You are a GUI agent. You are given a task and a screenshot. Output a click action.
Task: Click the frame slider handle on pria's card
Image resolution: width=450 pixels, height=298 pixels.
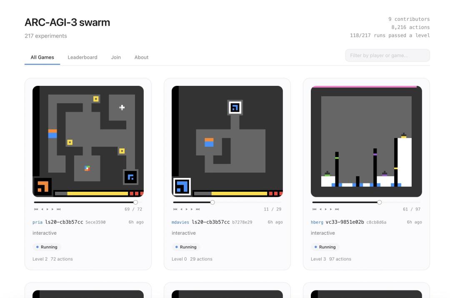point(135,202)
